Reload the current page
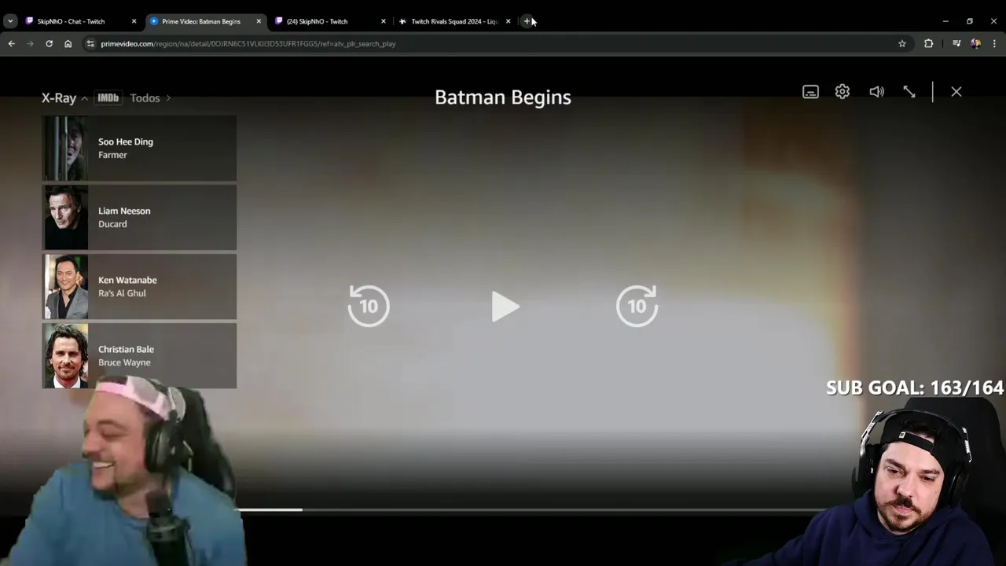Image resolution: width=1006 pixels, height=566 pixels. [x=49, y=44]
